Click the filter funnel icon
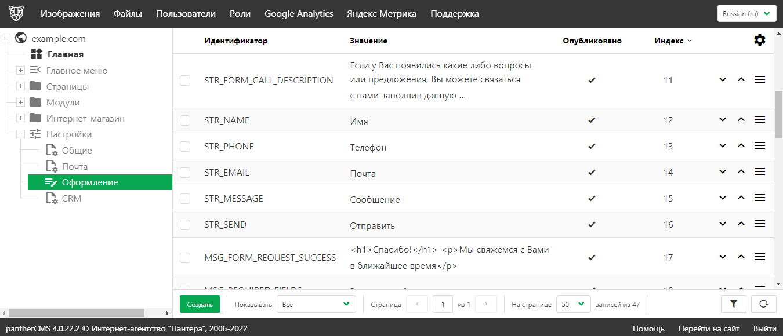 pos(733,304)
